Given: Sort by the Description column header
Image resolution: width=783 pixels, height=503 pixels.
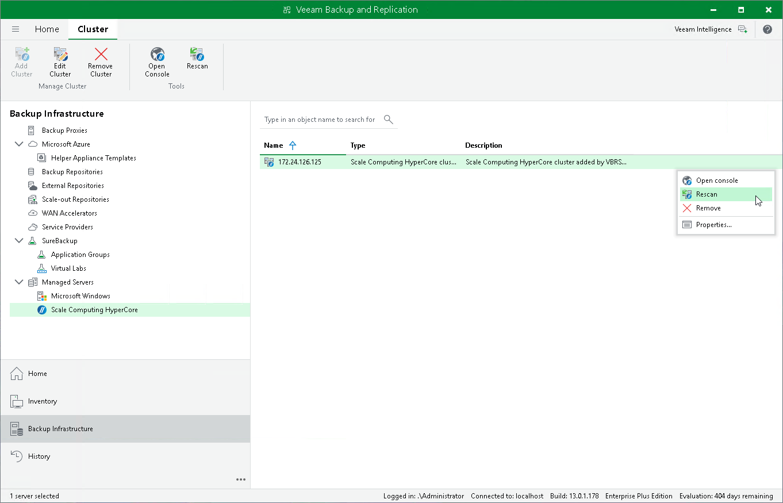Looking at the screenshot, I should (x=483, y=145).
